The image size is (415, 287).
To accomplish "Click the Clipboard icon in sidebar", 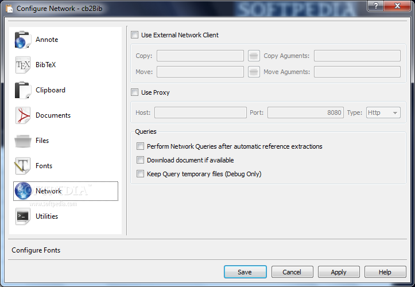I will click(x=23, y=90).
